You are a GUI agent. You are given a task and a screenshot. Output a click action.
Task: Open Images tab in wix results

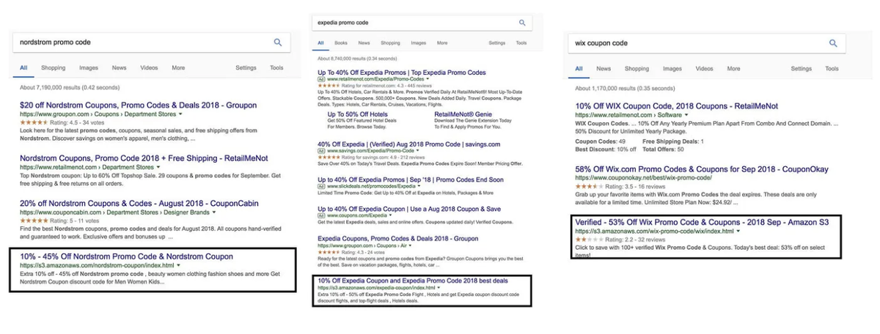672,69
